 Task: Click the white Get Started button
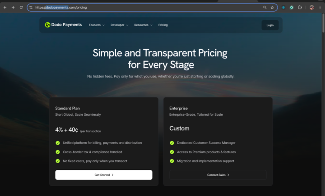click(x=104, y=175)
